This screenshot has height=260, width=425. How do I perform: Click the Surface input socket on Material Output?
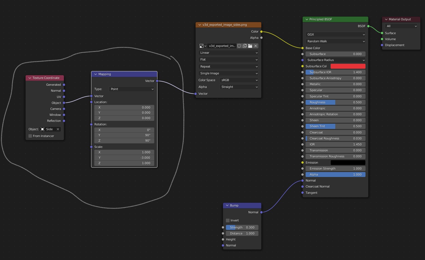(x=382, y=33)
